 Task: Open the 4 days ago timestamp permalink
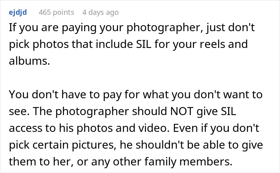(x=100, y=12)
